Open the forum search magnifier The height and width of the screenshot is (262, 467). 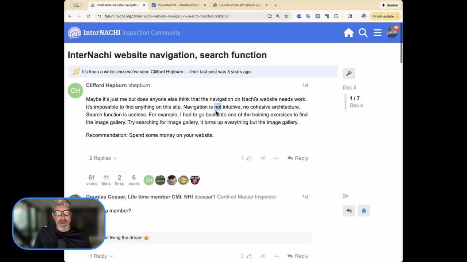[363, 33]
